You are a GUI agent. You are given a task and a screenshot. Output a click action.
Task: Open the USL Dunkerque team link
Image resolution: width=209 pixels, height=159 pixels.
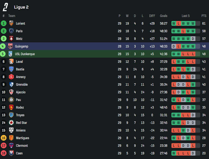(x=25, y=54)
